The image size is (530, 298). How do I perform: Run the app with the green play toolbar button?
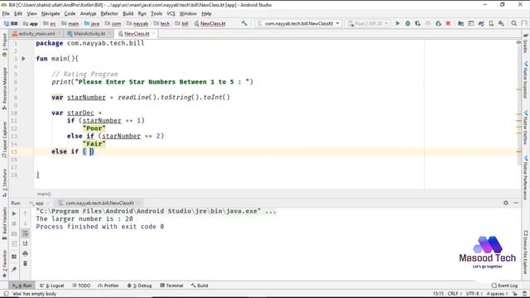397,23
